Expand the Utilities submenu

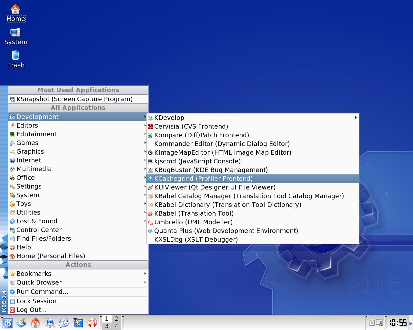click(78, 212)
